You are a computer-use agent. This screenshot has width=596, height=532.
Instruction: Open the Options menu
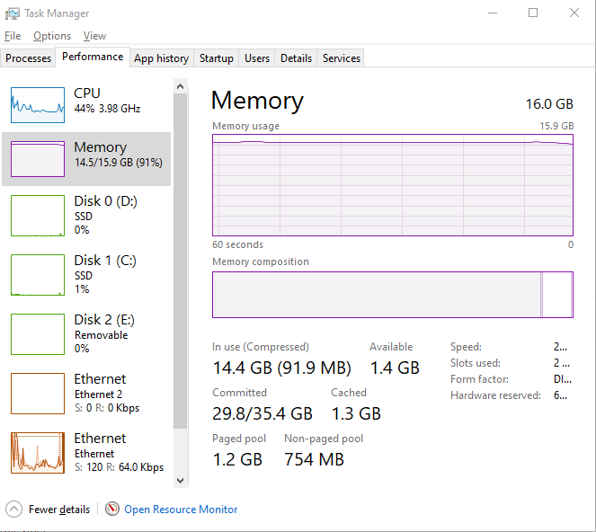click(x=52, y=36)
